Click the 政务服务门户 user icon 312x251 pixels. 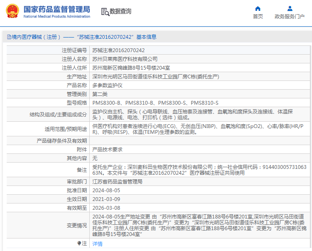[290, 9]
